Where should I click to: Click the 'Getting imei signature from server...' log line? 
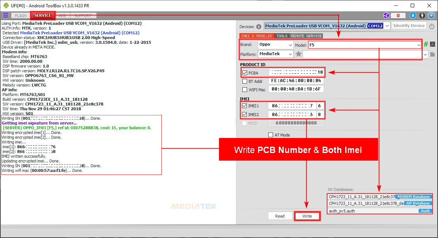[39, 123]
